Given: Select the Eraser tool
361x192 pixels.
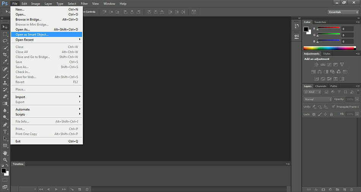Looking at the screenshot, I should [5, 97].
